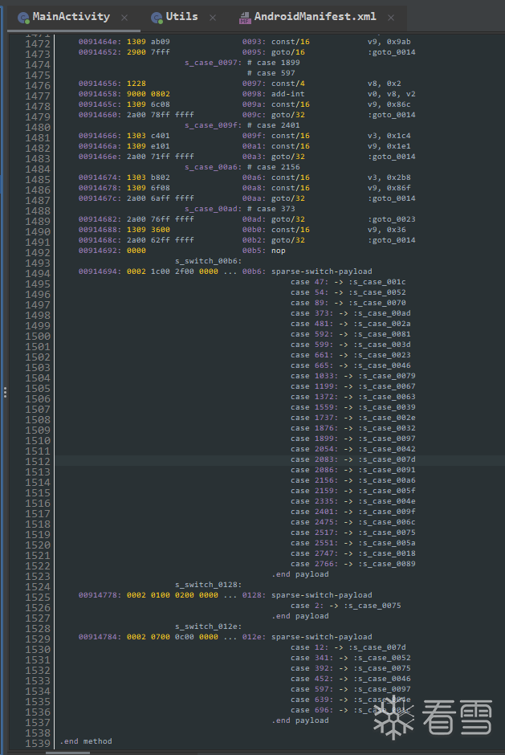Click the MainActivity class icon in tab
505x755 pixels.
(22, 17)
